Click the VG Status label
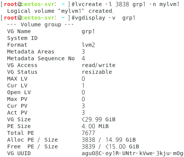 [x=22, y=72]
